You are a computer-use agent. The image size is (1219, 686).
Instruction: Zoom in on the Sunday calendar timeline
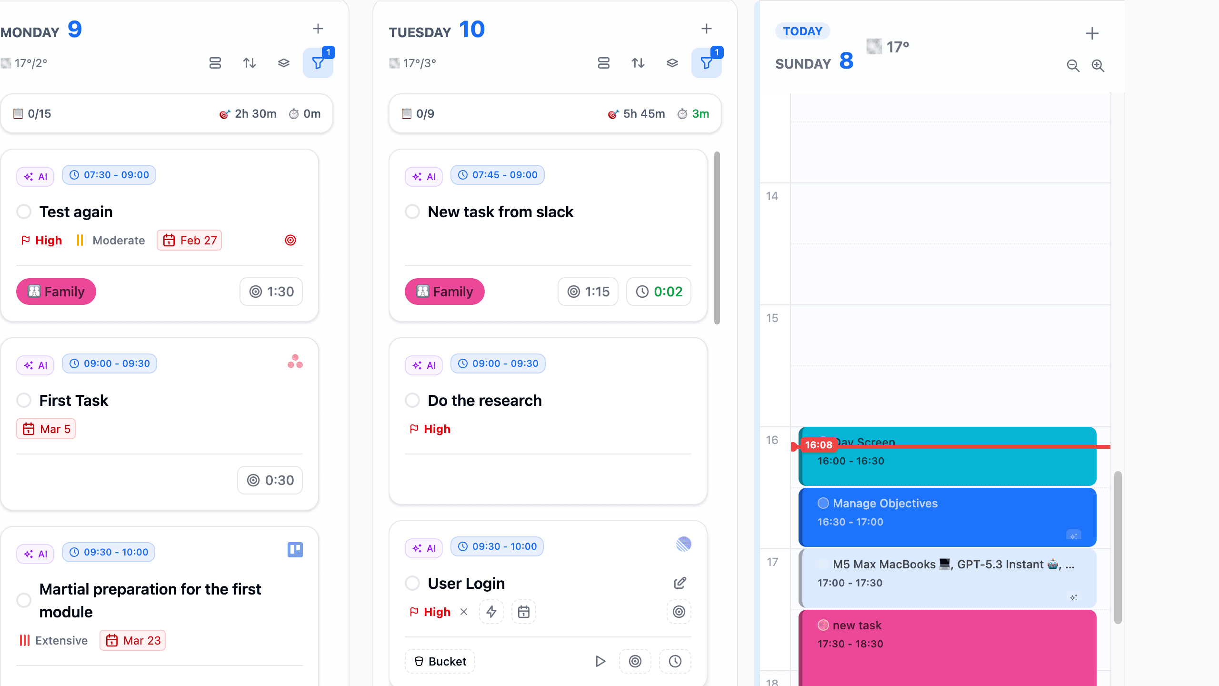pos(1098,66)
